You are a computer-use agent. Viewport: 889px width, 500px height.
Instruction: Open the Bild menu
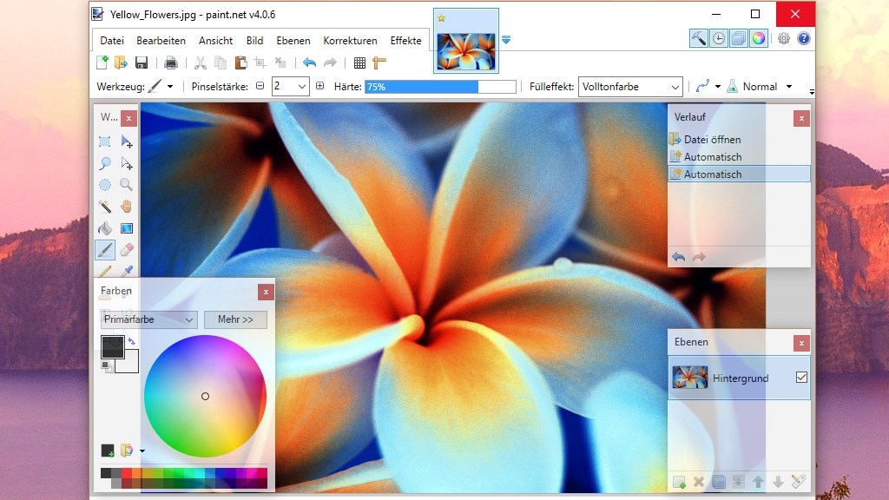tap(254, 40)
